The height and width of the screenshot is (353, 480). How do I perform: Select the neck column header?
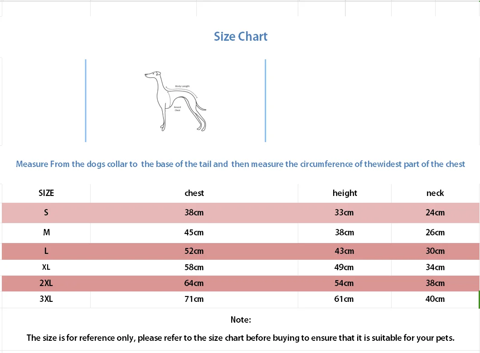[x=435, y=193]
